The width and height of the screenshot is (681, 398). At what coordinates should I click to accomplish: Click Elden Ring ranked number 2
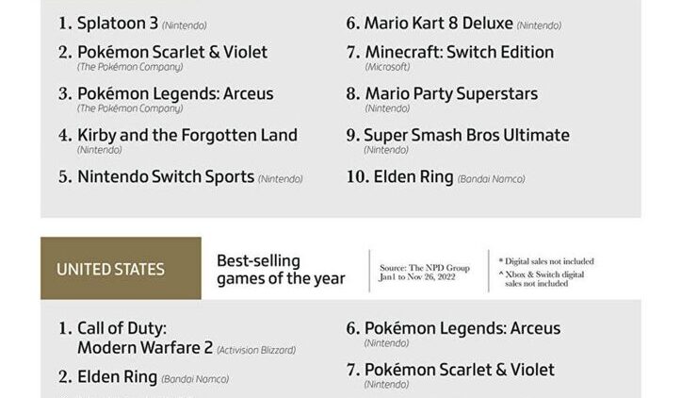117,377
